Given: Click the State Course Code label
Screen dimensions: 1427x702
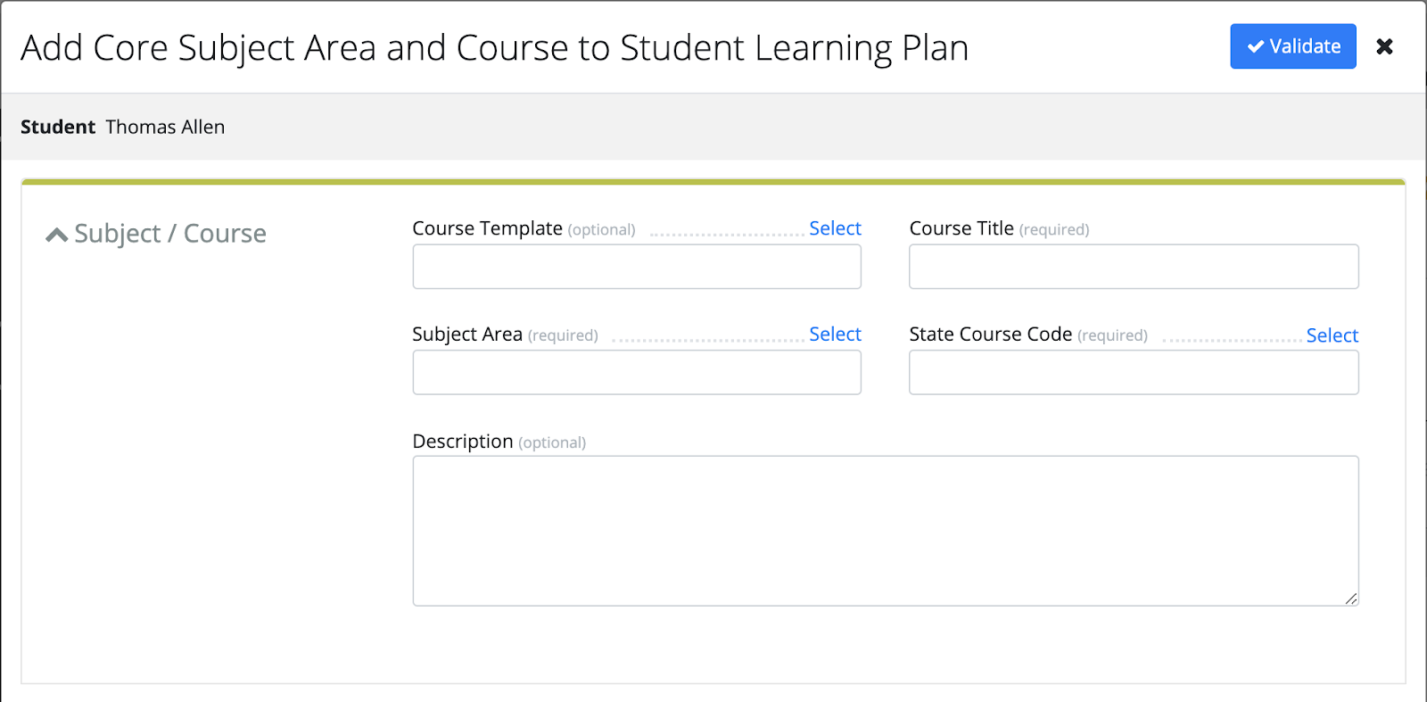Looking at the screenshot, I should (x=990, y=334).
